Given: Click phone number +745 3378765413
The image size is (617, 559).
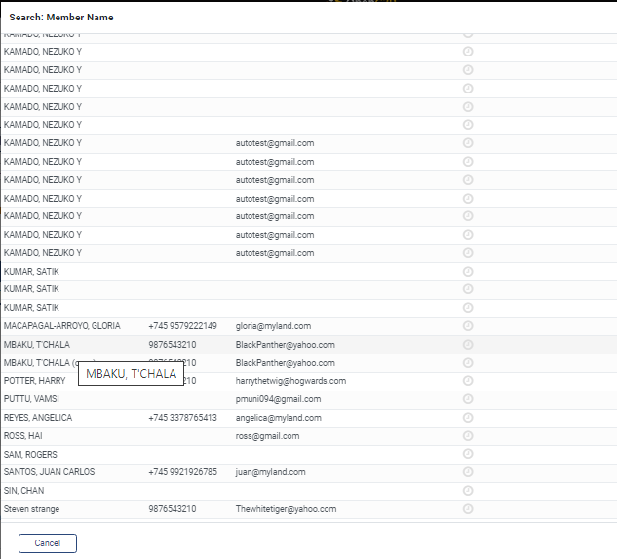Looking at the screenshot, I should pos(182,418).
